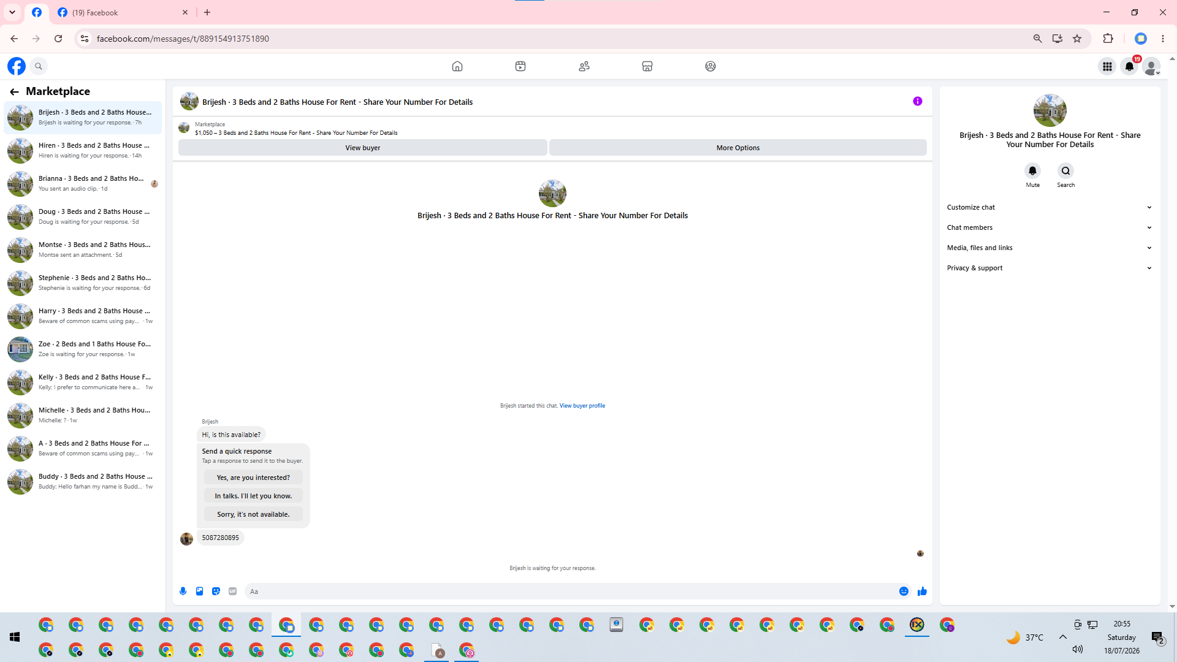Open the Facebook Home icon
1177x662 pixels.
point(457,66)
